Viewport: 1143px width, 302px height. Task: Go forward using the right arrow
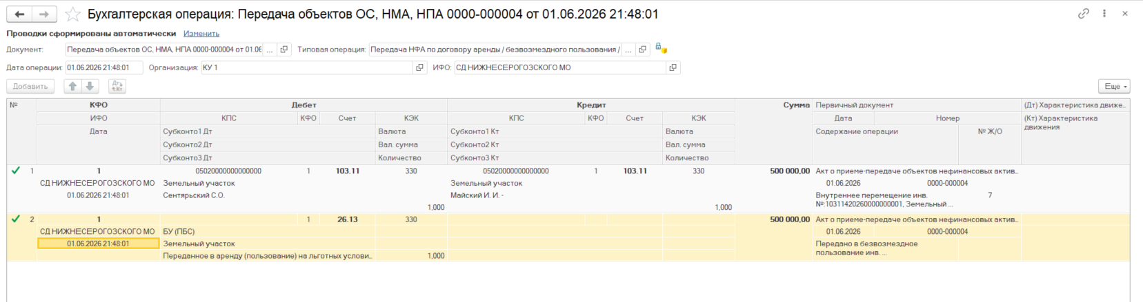pyautogui.click(x=44, y=14)
